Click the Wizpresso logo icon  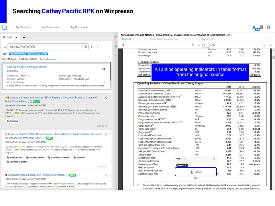coord(5,27)
